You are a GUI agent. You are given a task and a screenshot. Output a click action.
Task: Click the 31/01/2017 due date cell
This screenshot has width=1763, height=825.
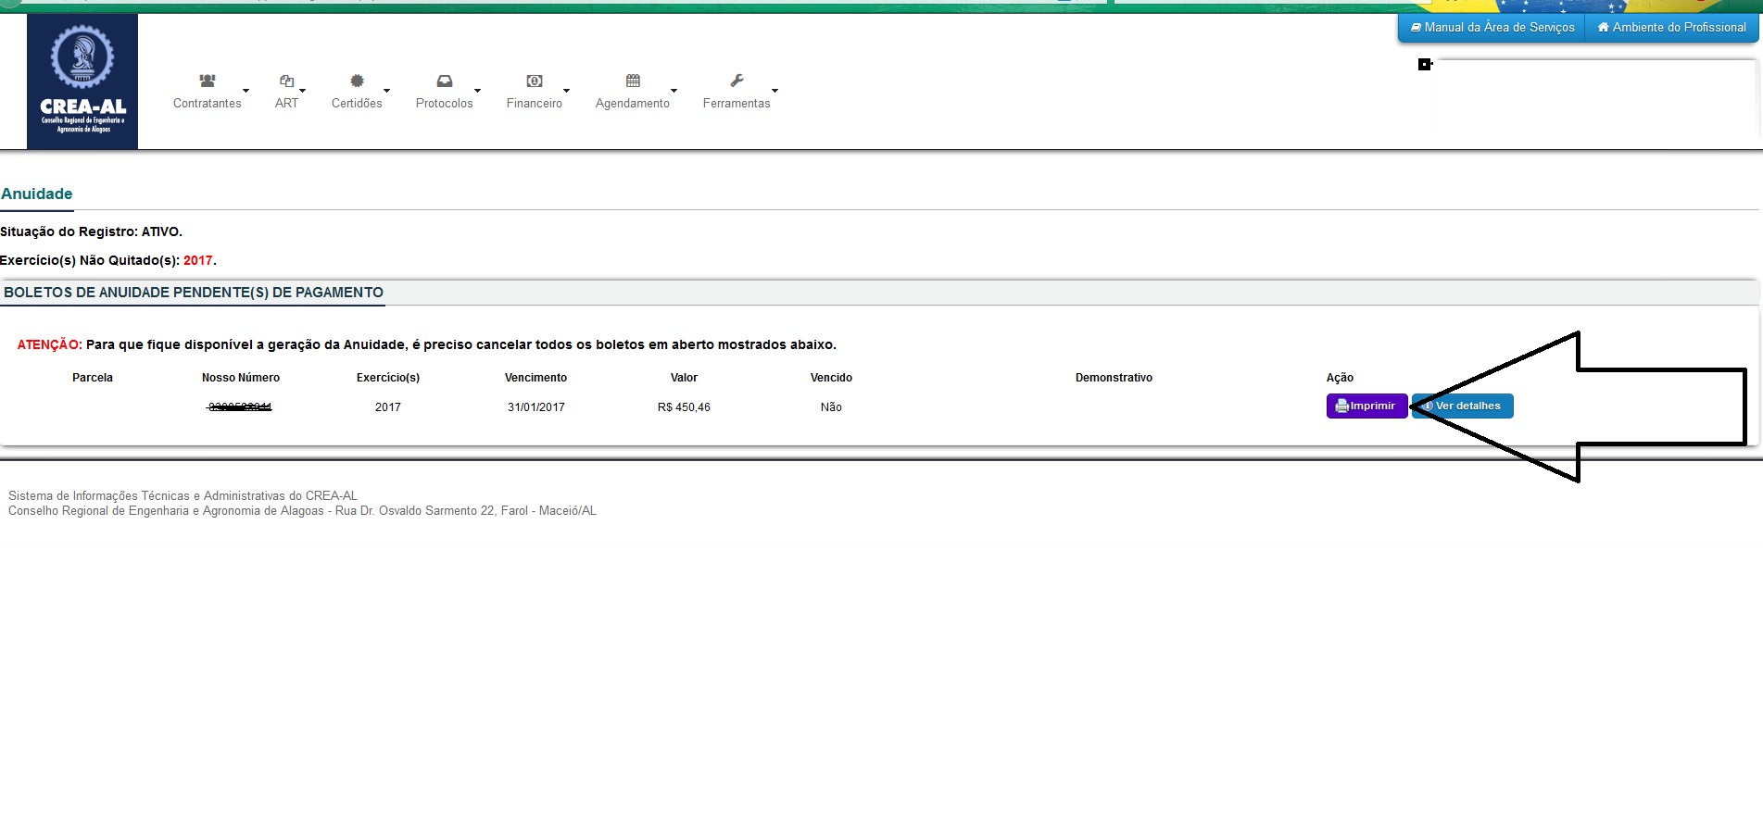pyautogui.click(x=536, y=407)
